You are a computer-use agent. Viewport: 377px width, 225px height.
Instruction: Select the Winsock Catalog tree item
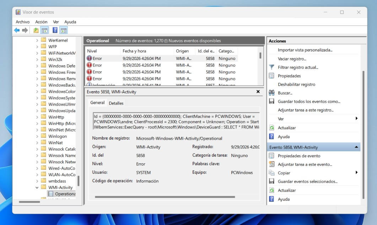[x=62, y=149]
